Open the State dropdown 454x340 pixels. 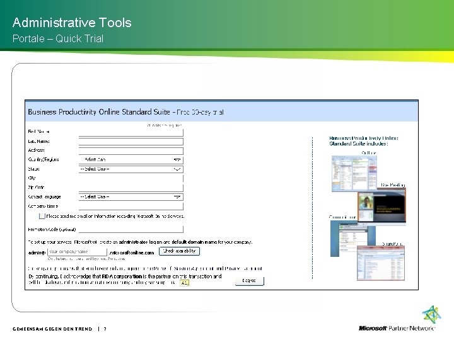(x=131, y=169)
